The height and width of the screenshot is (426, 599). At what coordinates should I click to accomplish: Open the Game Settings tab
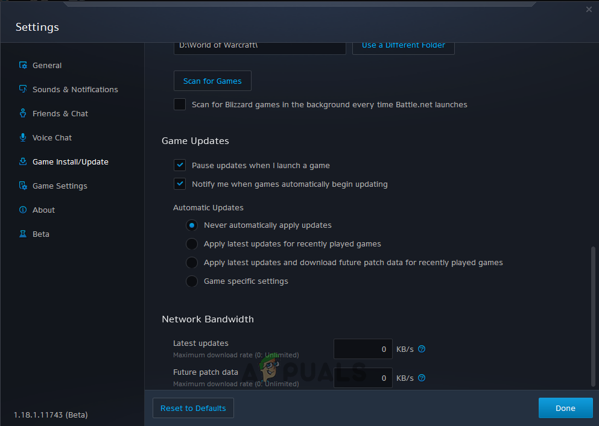[60, 186]
